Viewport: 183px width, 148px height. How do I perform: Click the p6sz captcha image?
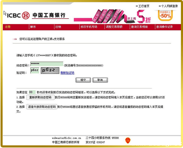click(x=50, y=70)
